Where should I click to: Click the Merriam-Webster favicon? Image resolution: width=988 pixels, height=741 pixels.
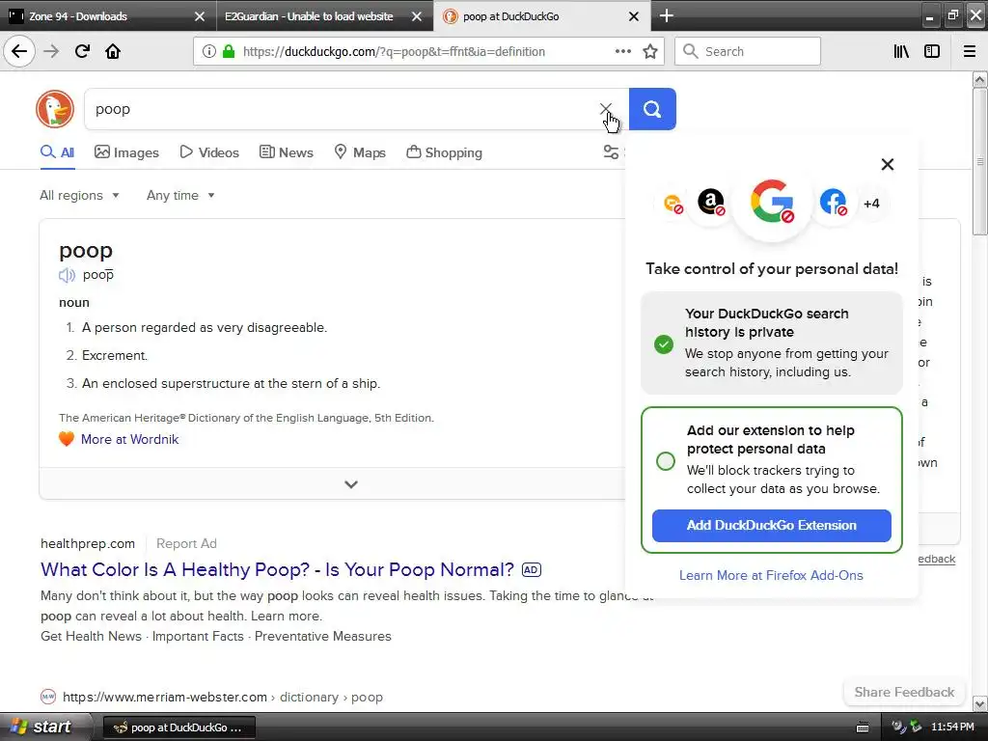[x=48, y=697]
